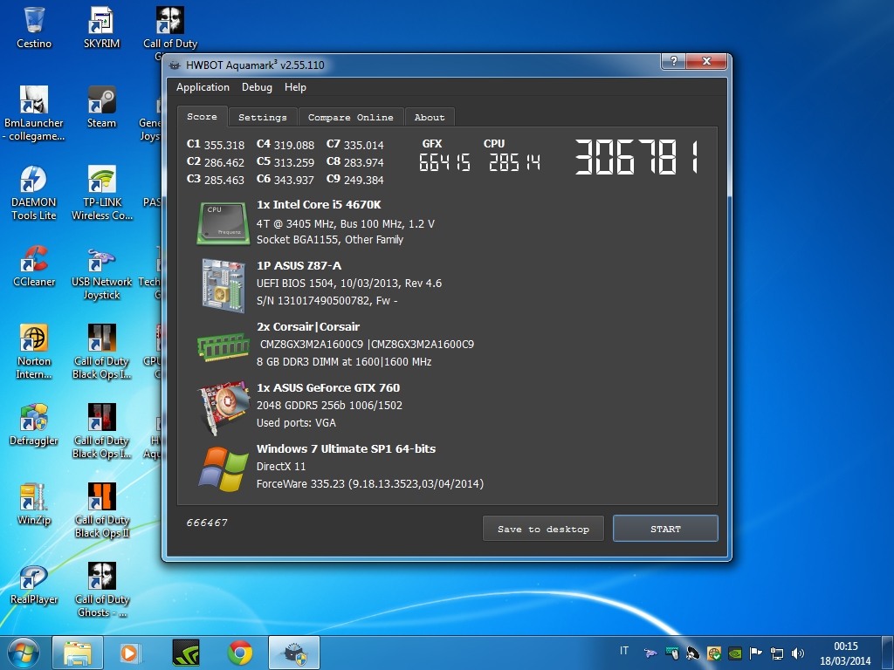Launch Google Chrome from the taskbar
Viewport: 894px width, 670px height.
tap(240, 653)
